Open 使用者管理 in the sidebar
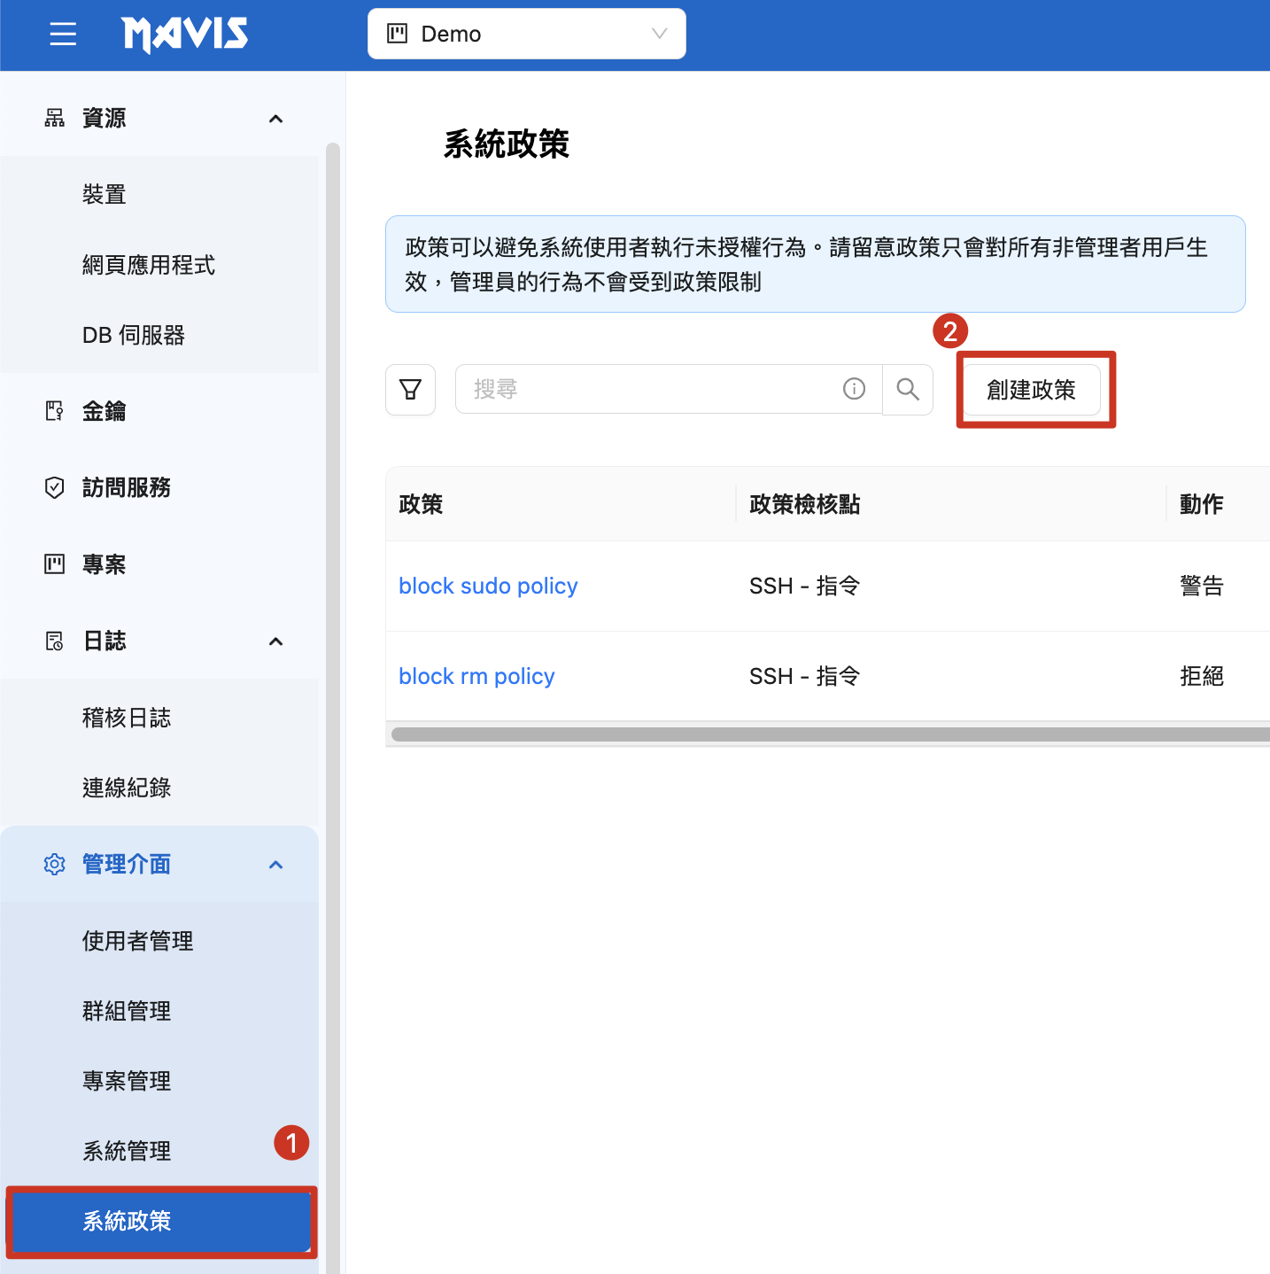The height and width of the screenshot is (1274, 1270). coord(137,941)
